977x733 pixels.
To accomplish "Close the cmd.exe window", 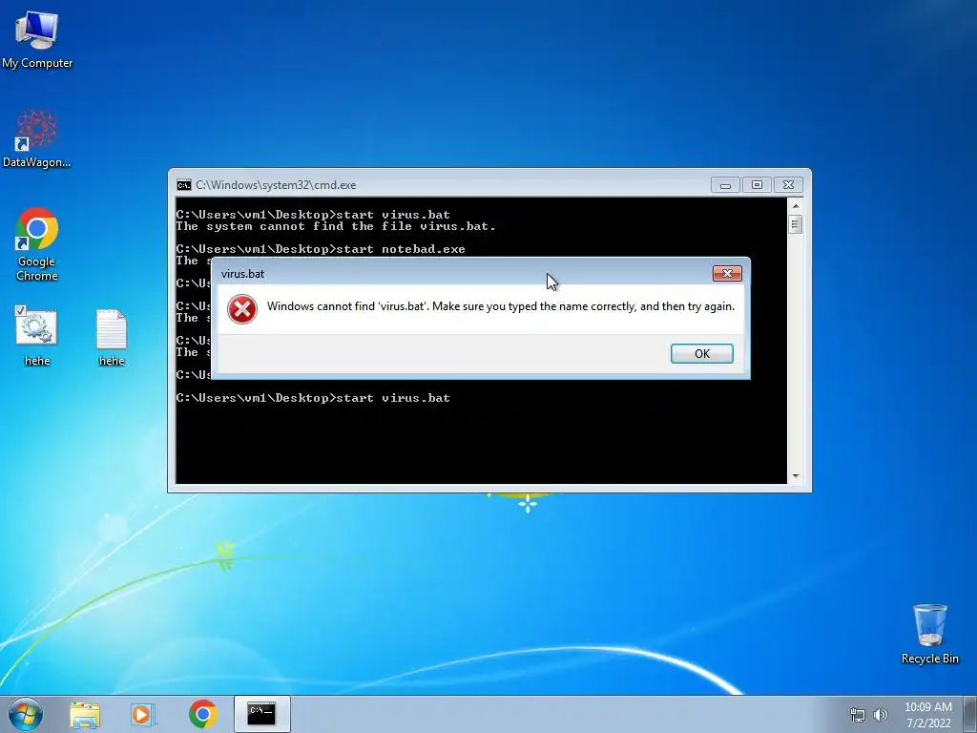I will coord(788,185).
